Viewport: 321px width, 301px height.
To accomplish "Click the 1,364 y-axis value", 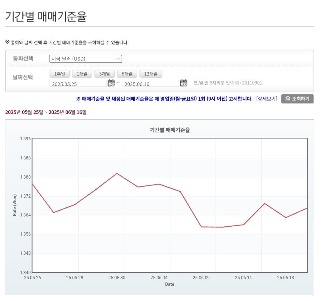I will coord(25,215).
